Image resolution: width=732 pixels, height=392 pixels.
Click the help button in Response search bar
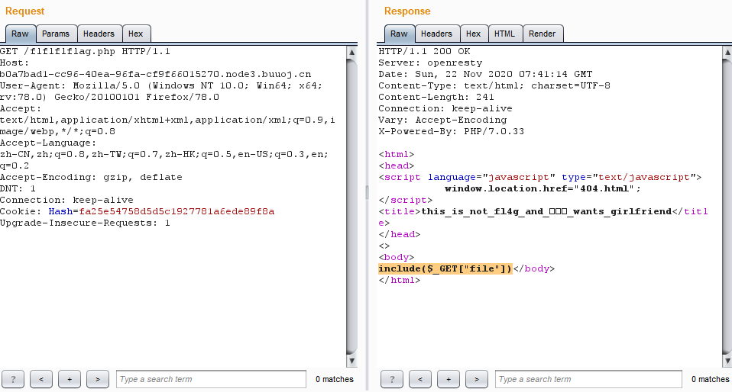pos(392,379)
